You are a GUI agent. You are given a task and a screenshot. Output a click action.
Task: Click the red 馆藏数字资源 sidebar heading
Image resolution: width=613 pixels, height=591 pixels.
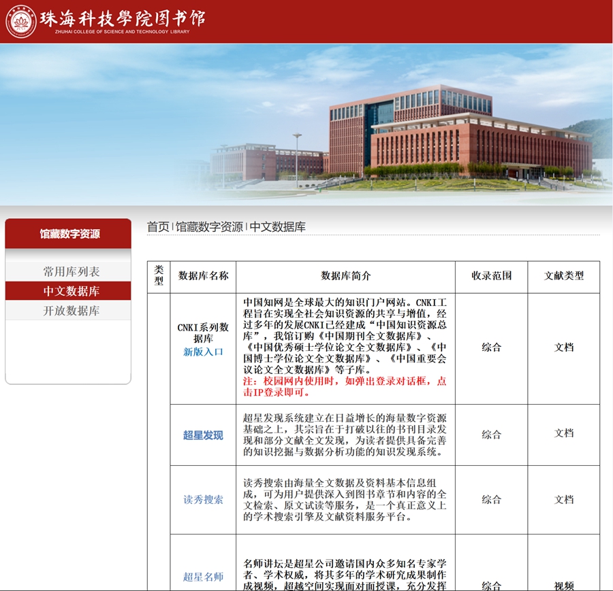tap(68, 234)
